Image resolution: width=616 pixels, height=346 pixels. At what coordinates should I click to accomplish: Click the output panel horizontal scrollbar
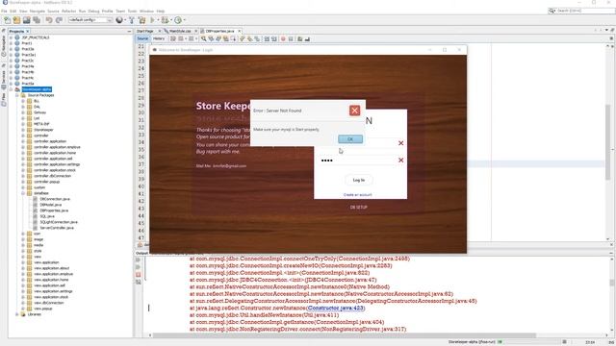click(345, 335)
